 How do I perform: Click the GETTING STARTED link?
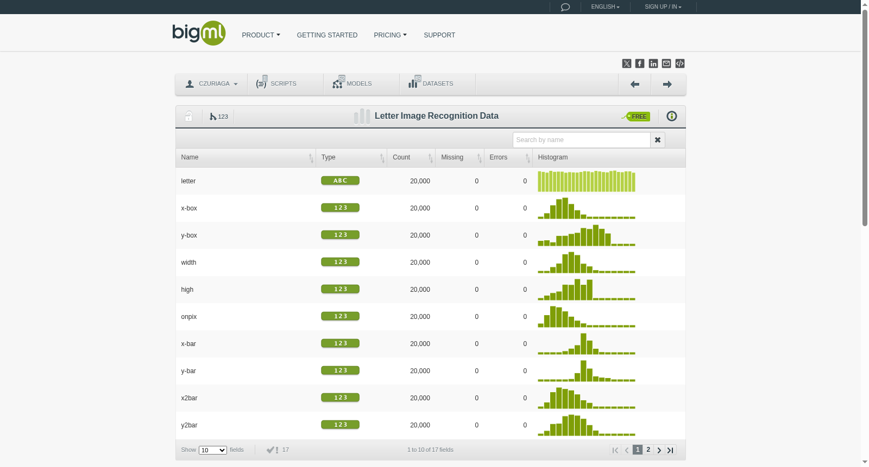(327, 35)
